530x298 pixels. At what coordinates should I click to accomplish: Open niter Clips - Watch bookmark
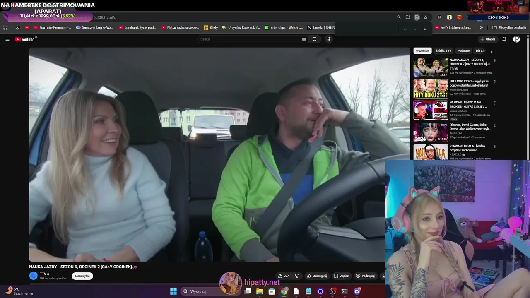click(284, 28)
